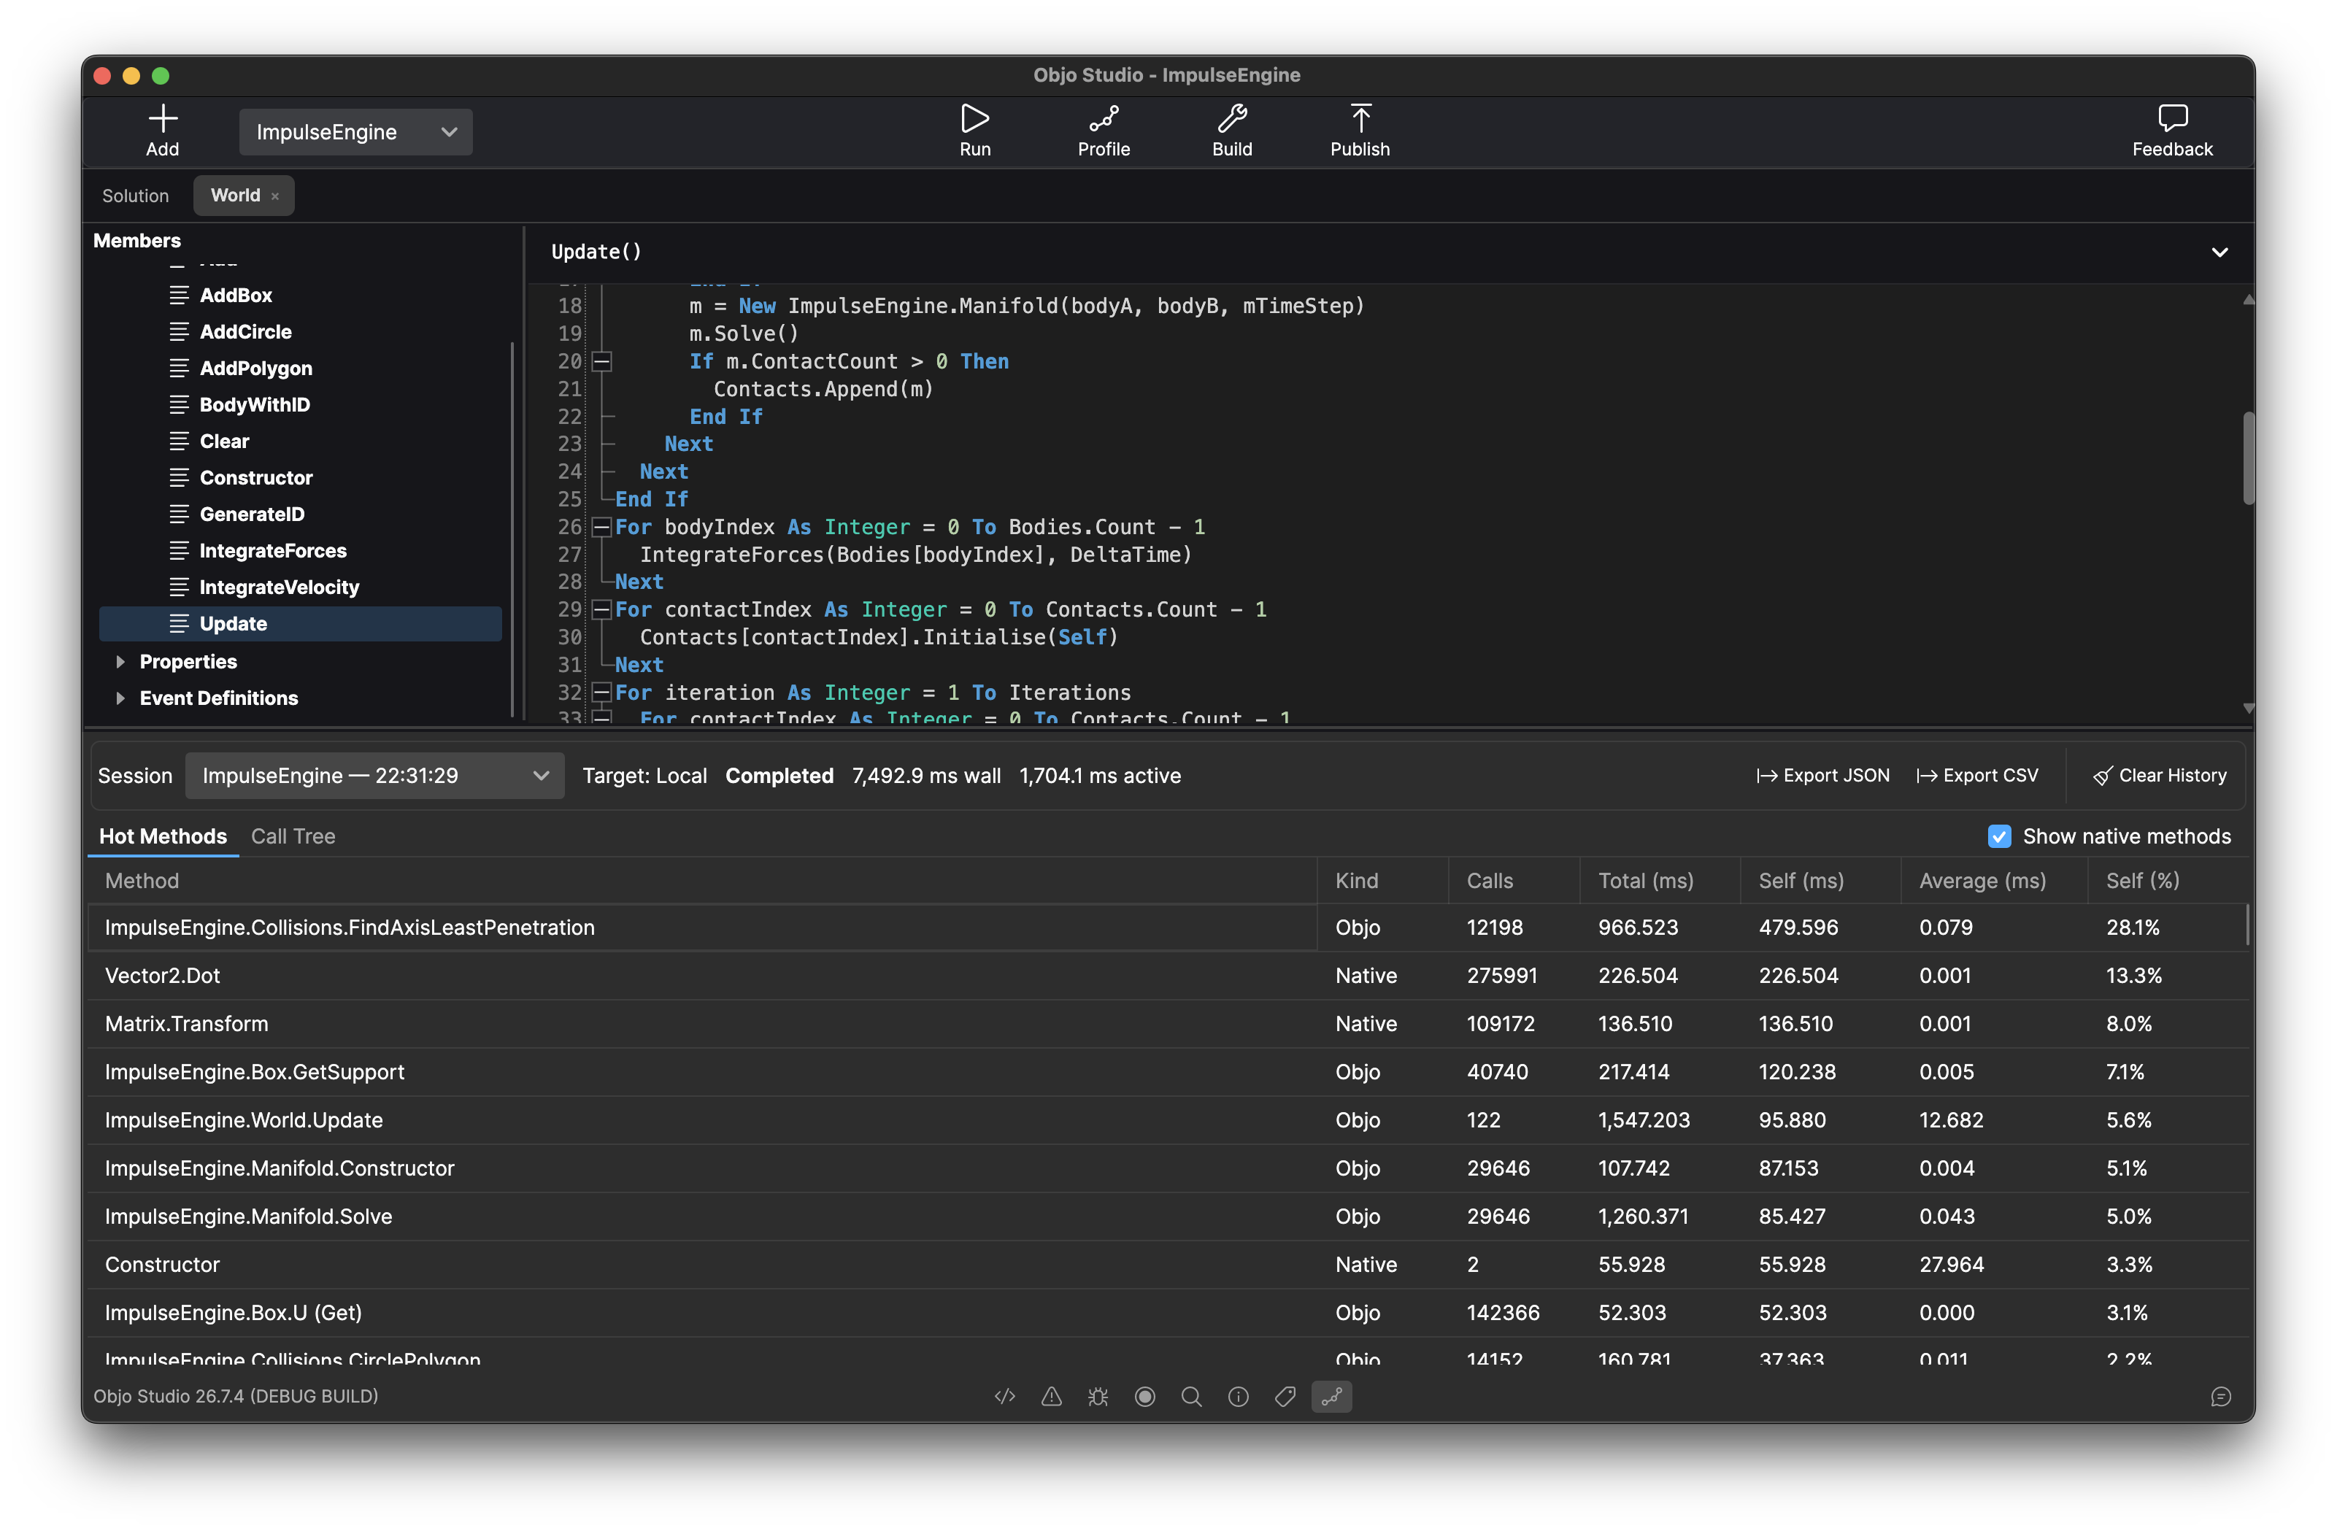Toggle Show native methods checkbox
Viewport: 2337px width, 1531px height.
coord(1998,837)
